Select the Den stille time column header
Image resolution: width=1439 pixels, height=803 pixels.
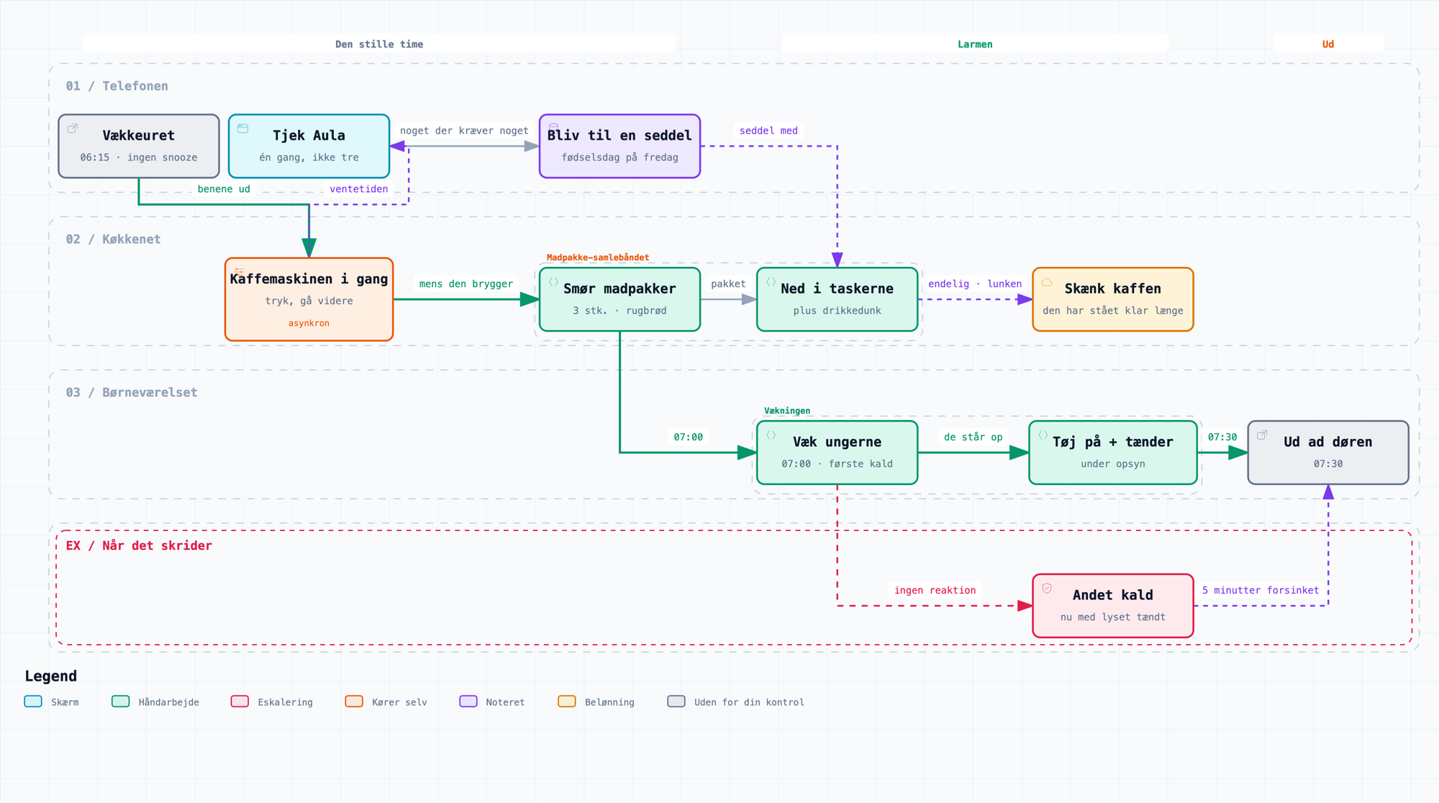[x=379, y=44]
